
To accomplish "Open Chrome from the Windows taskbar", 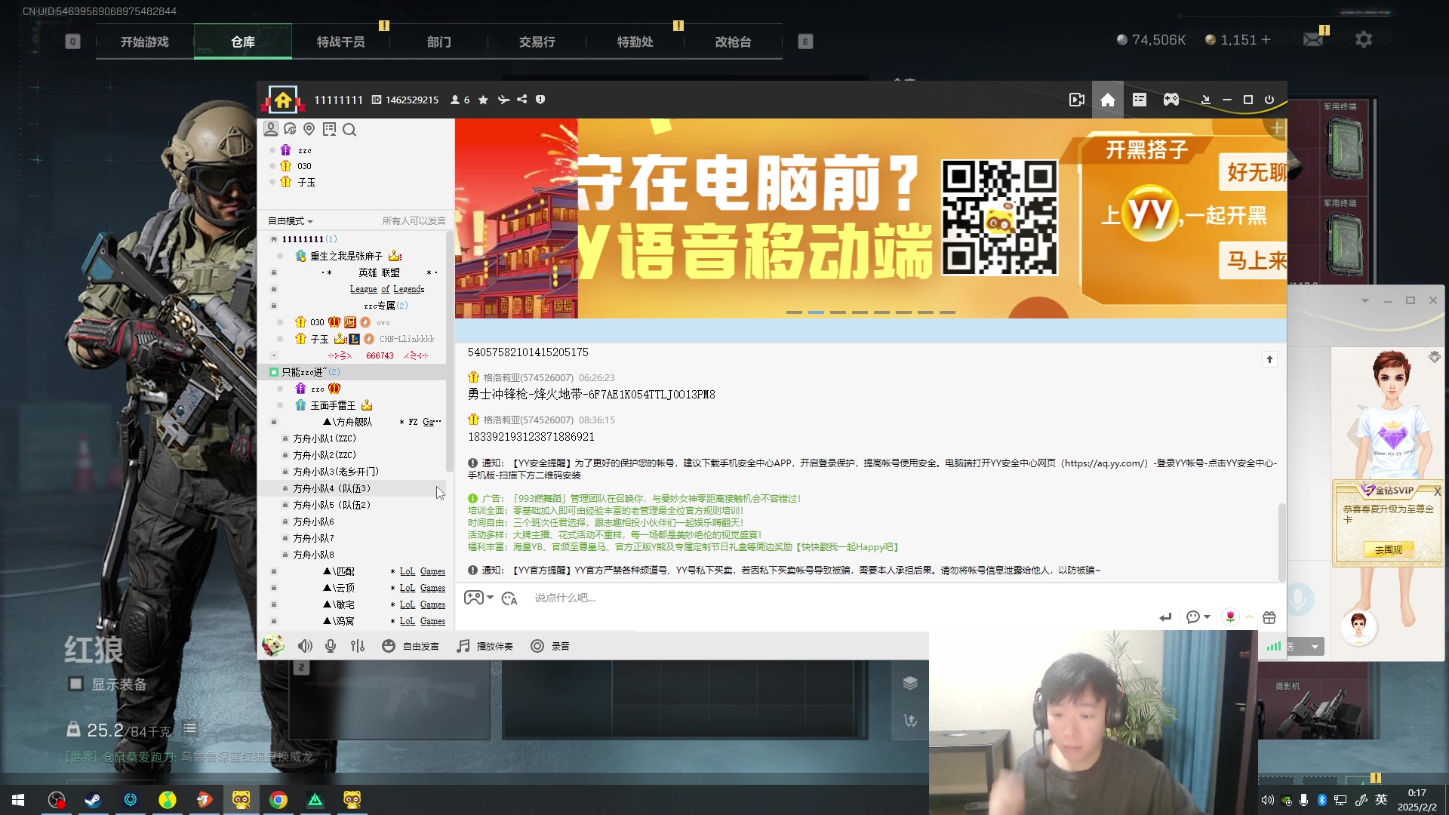I will pos(278,800).
